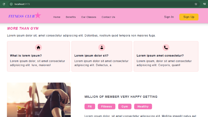Click the phone icon in third card
This screenshot has width=208, height=117.
[x=166, y=47]
